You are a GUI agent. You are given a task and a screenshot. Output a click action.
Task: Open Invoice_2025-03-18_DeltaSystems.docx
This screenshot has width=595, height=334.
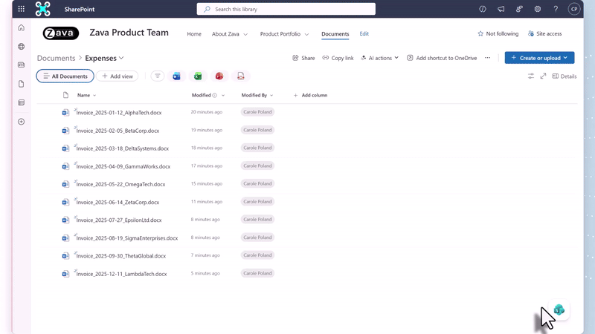click(x=122, y=148)
